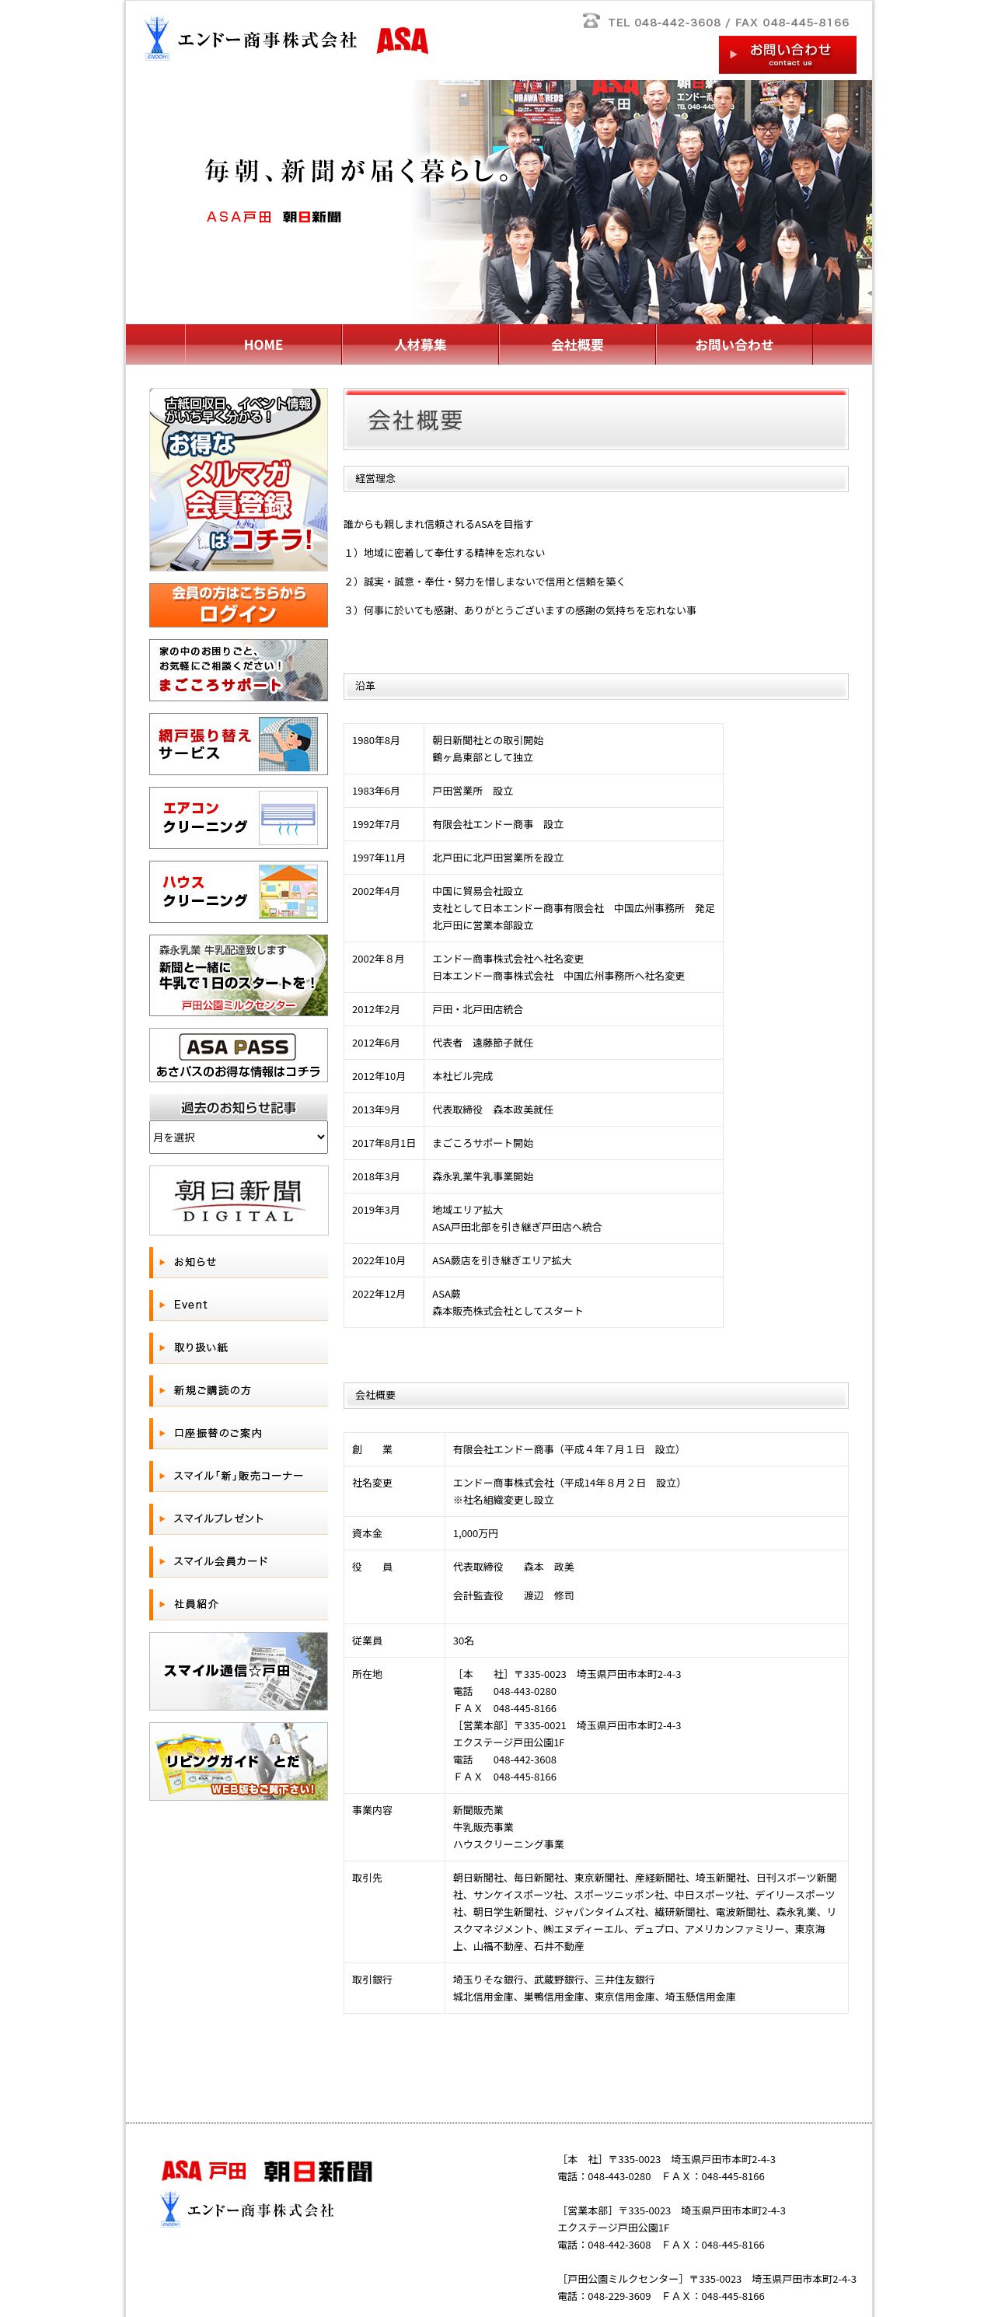Viewport: 998px width, 2317px height.
Task: Open the 人材募集 menu item
Action: point(420,344)
